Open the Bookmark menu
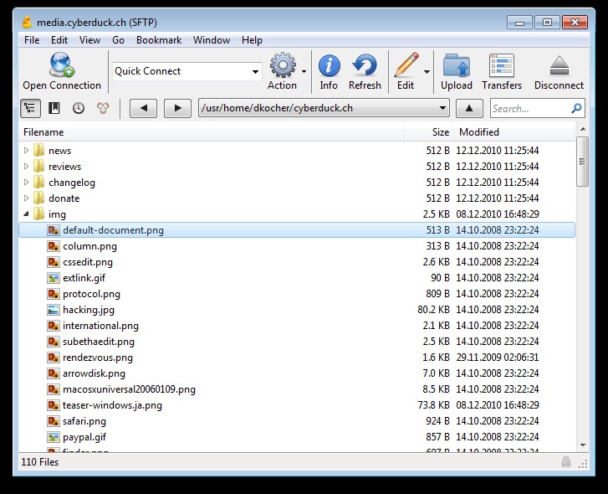Screen dimensions: 608x494 point(159,40)
